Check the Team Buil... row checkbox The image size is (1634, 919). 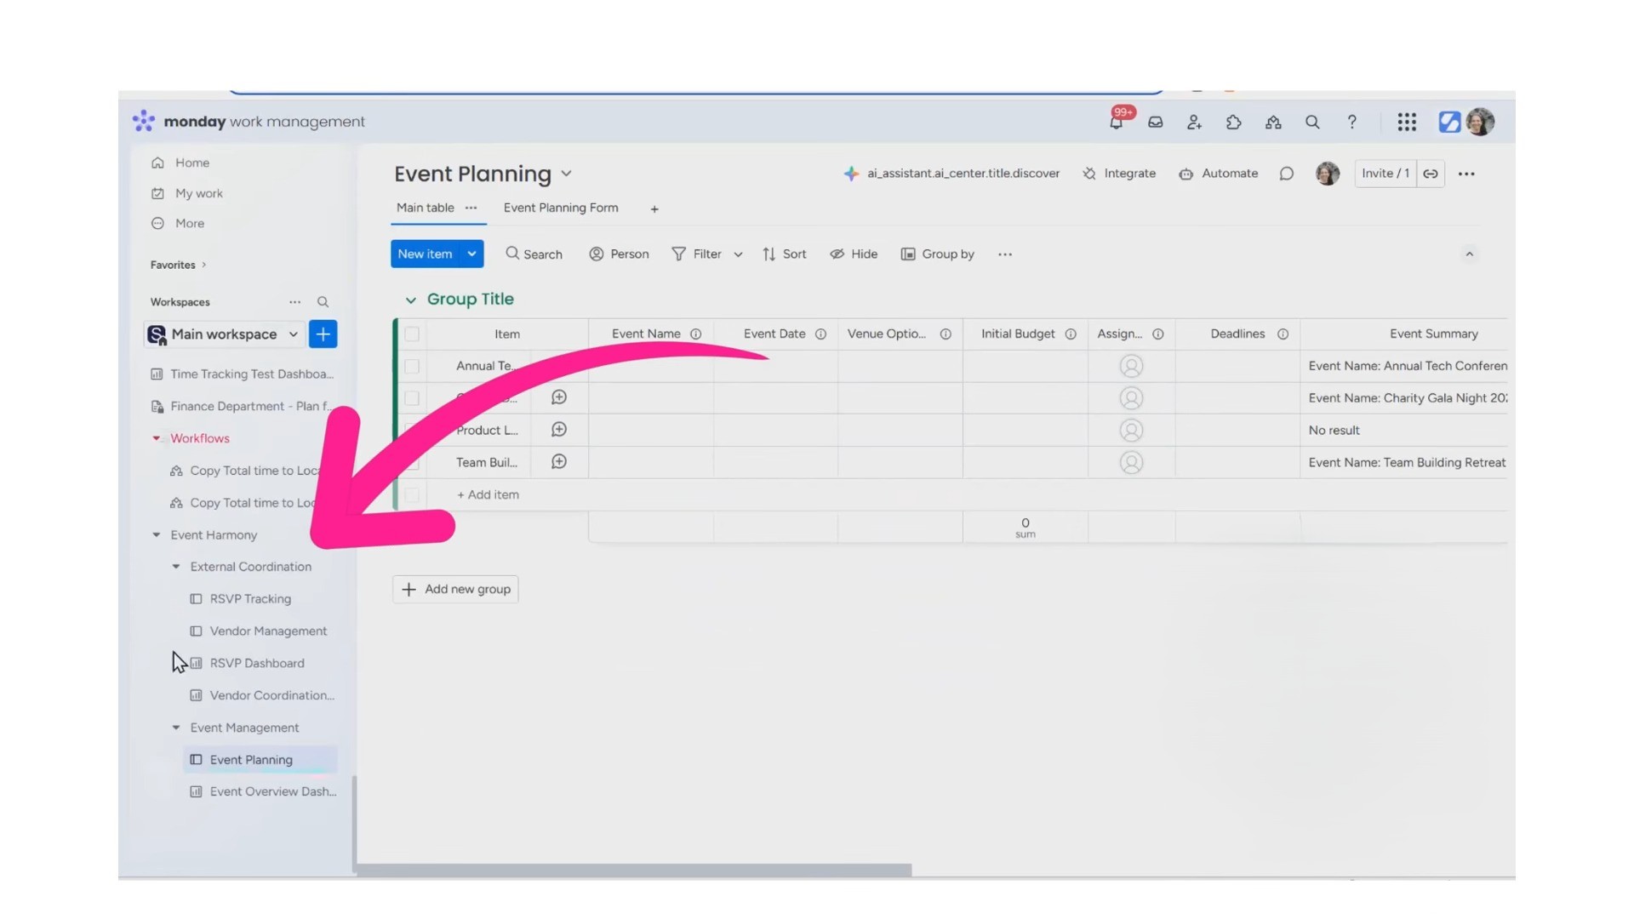point(412,463)
